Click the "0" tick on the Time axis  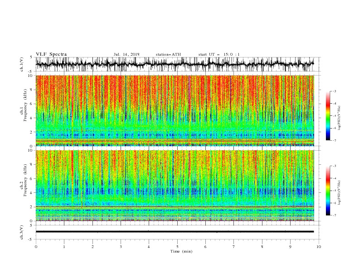(x=36, y=247)
